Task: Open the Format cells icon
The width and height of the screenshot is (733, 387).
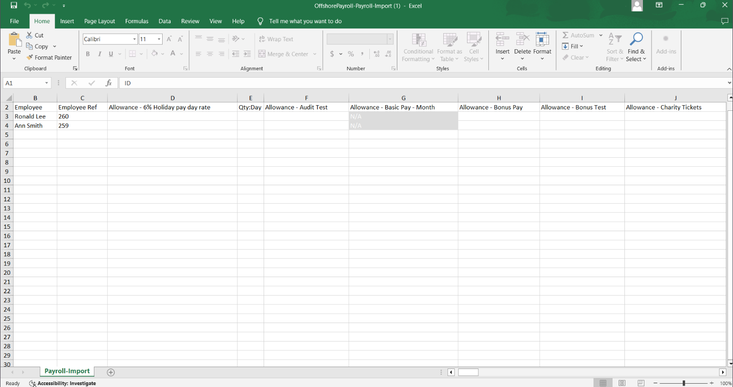Action: click(542, 40)
